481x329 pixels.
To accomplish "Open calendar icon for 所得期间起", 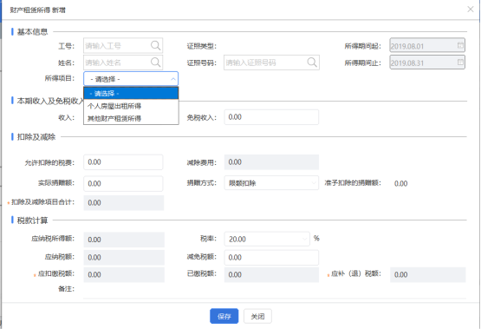I will 460,45.
